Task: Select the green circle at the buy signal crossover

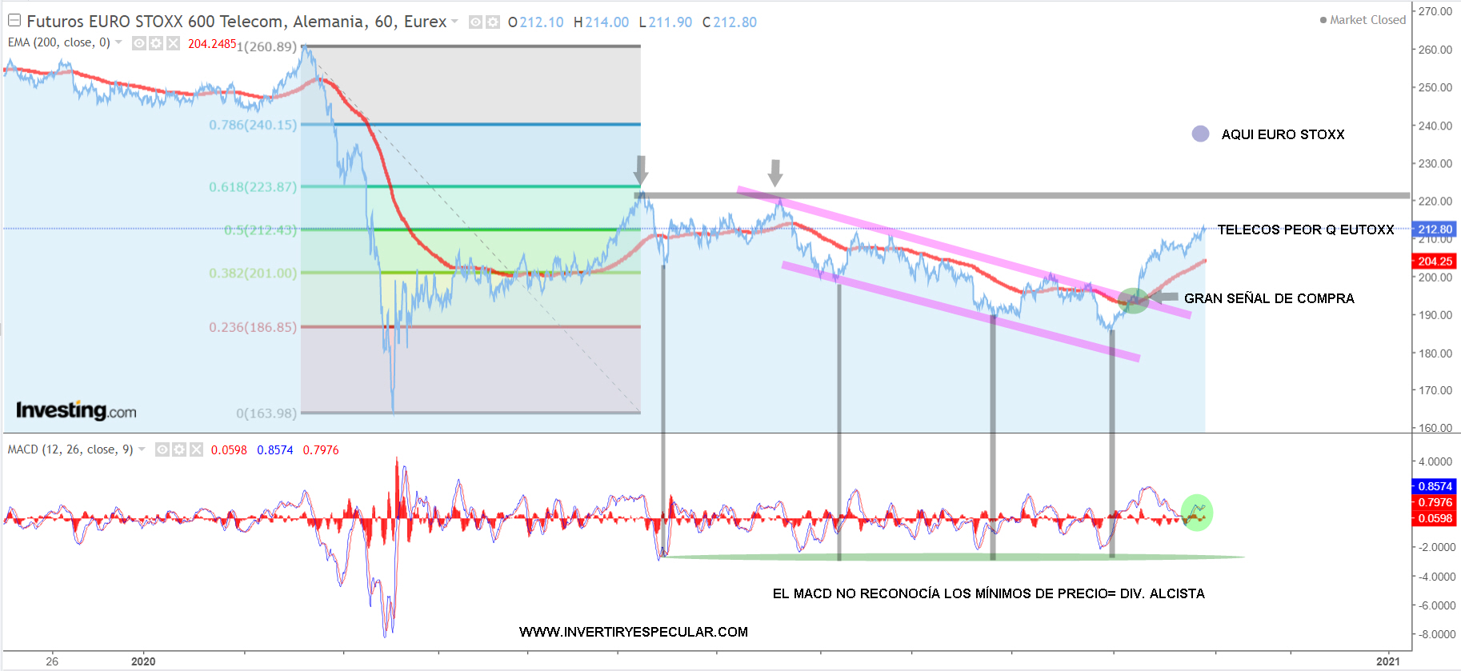Action: [1132, 301]
